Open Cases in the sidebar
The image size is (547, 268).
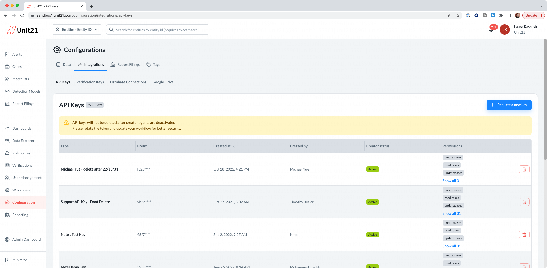click(17, 67)
